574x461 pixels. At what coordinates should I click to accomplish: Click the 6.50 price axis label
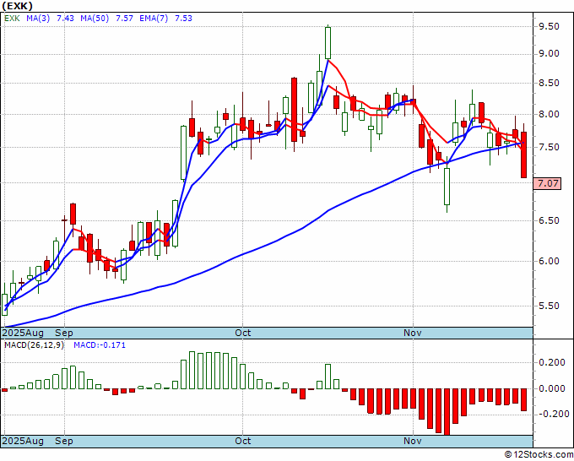coord(549,220)
